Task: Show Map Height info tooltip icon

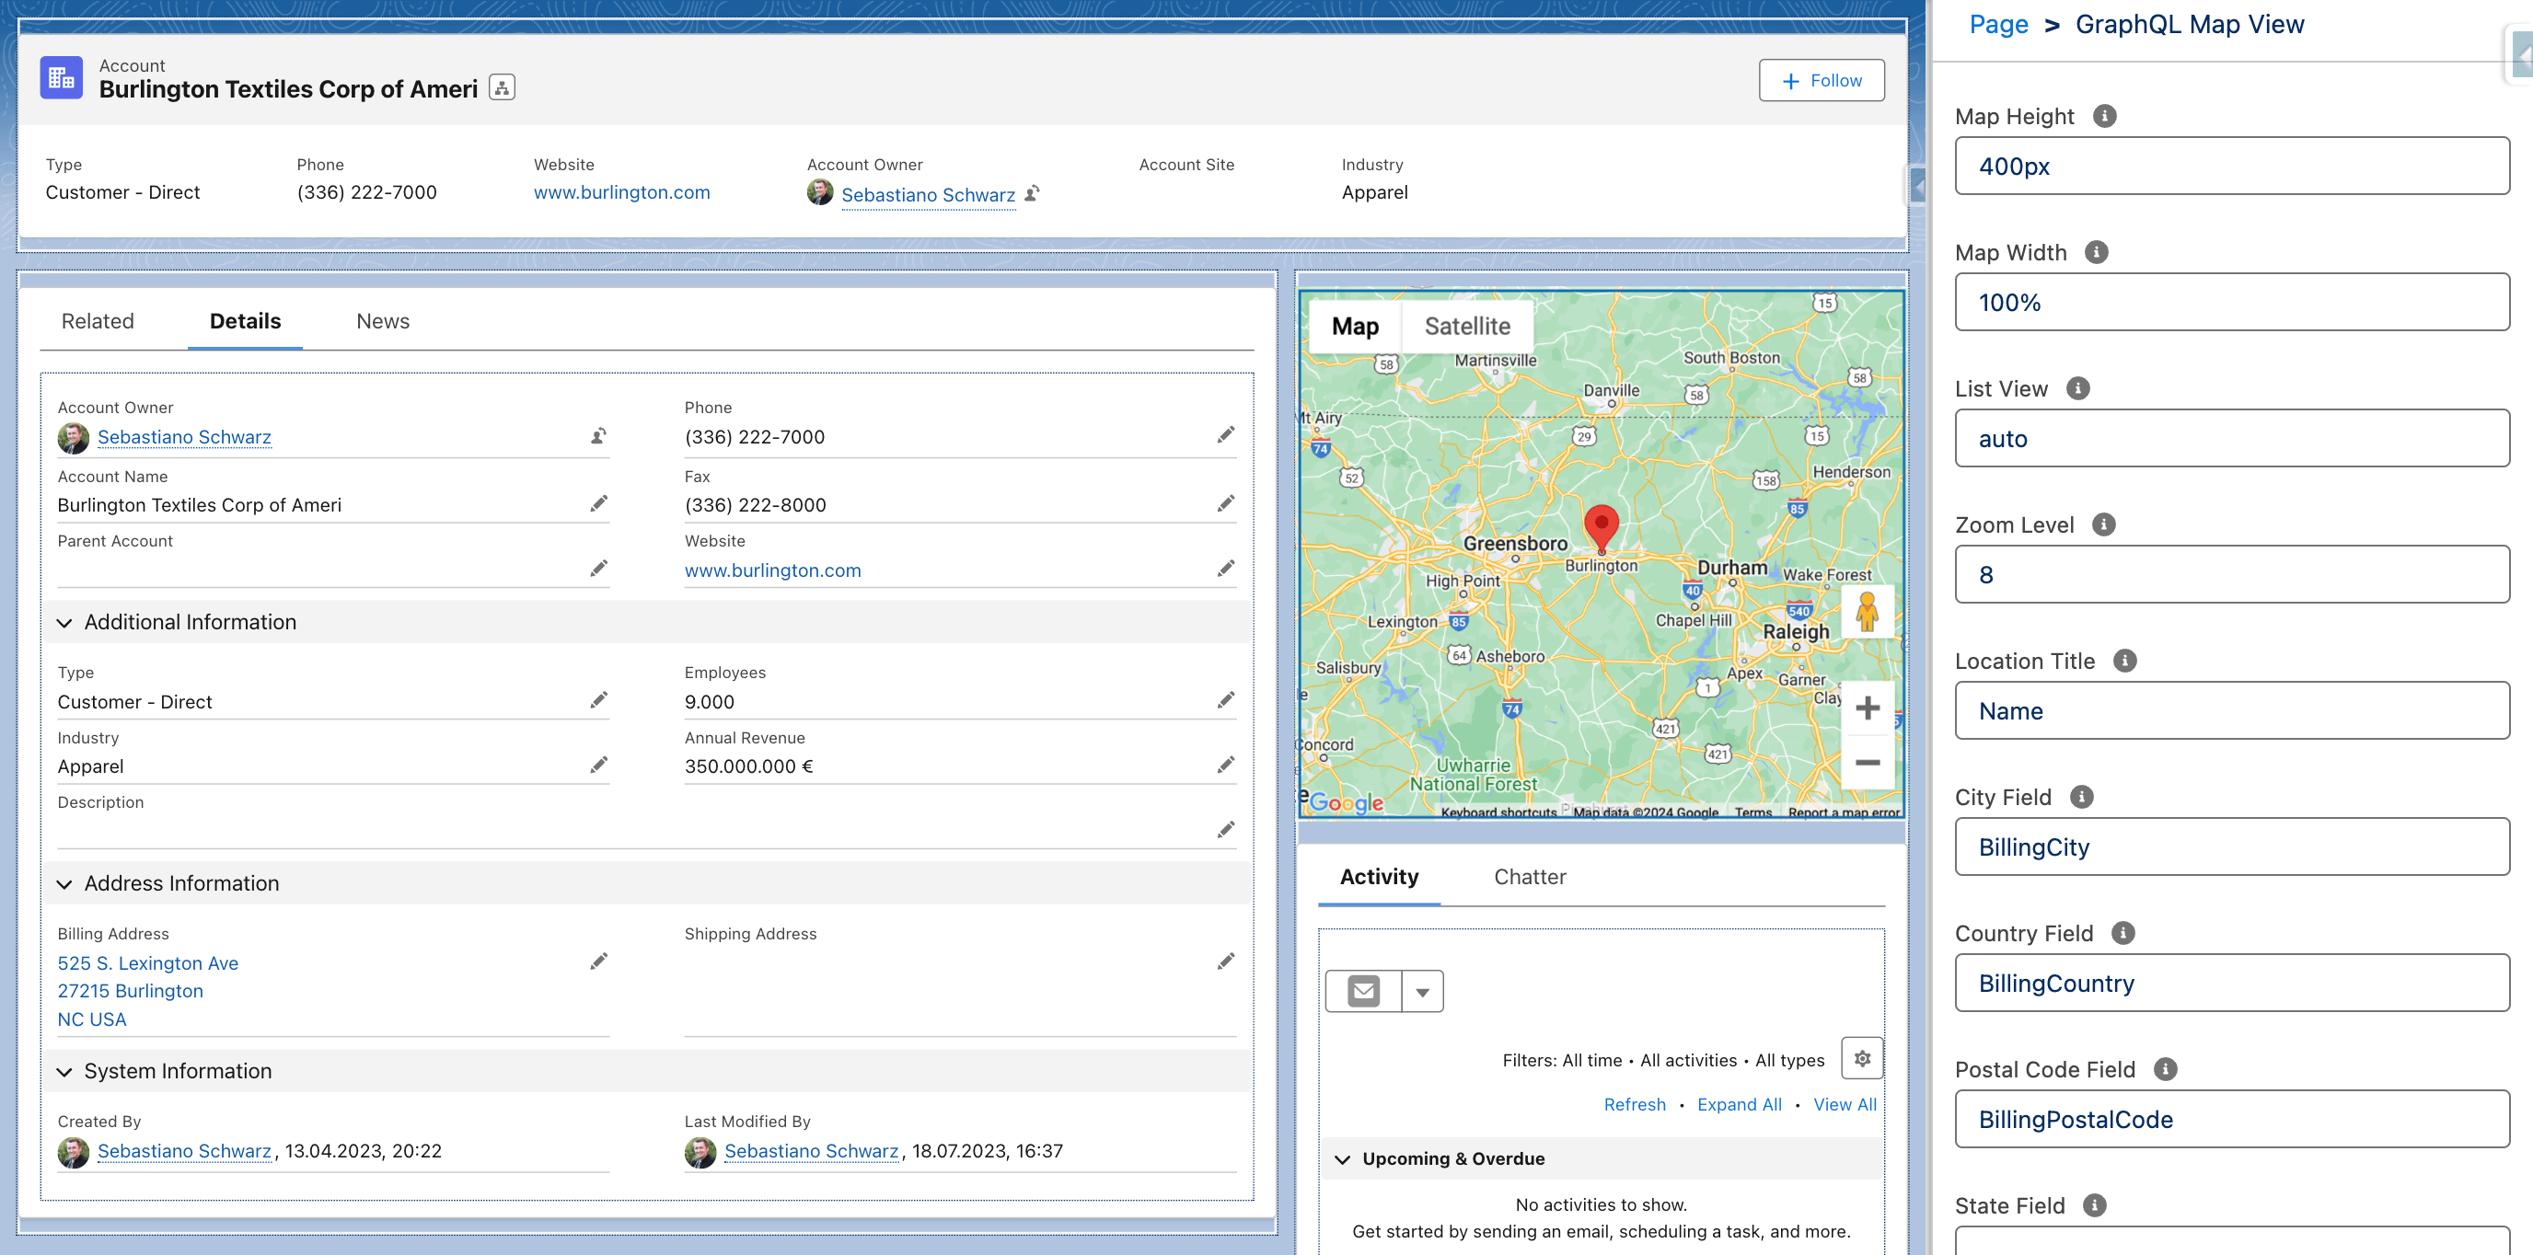Action: (x=2103, y=116)
